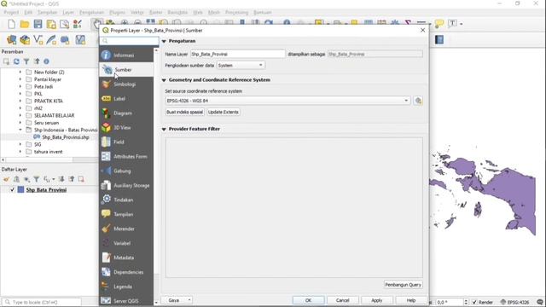Open the Plugins menu
Image resolution: width=546 pixels, height=307 pixels.
(x=117, y=12)
